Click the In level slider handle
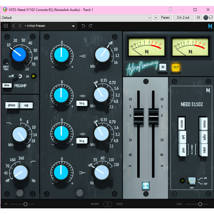This screenshot has height=214, width=214. click(x=25, y=204)
